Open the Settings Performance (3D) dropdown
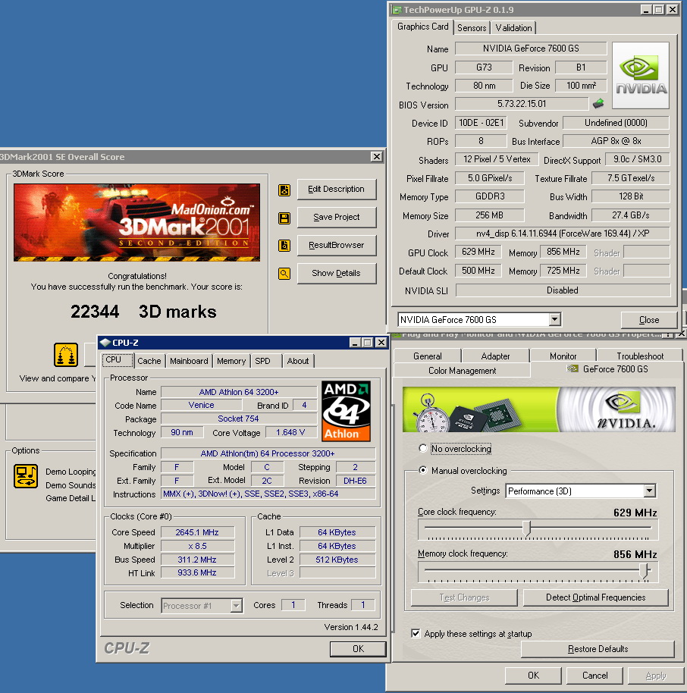 [649, 491]
